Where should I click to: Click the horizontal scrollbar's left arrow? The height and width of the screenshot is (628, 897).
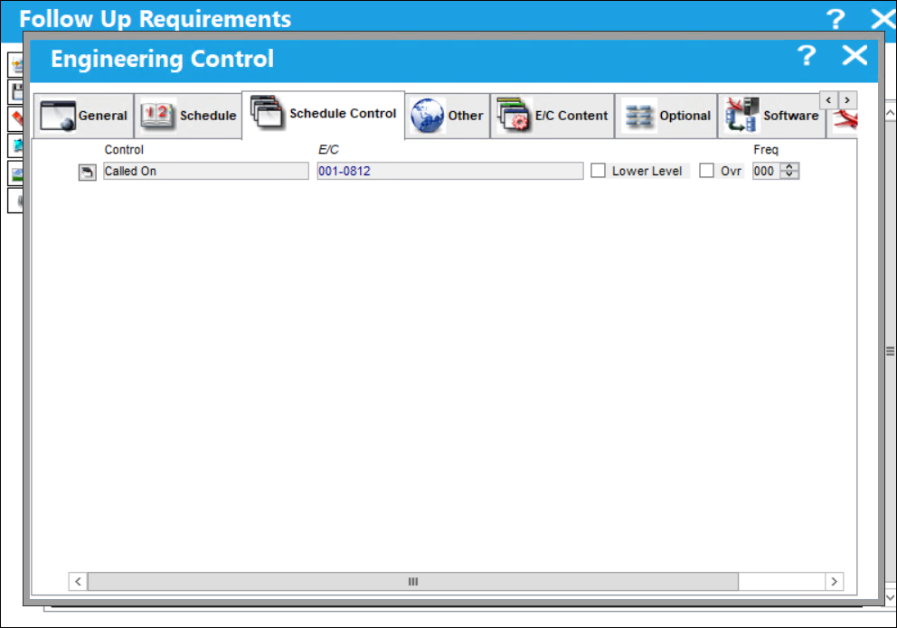point(79,582)
